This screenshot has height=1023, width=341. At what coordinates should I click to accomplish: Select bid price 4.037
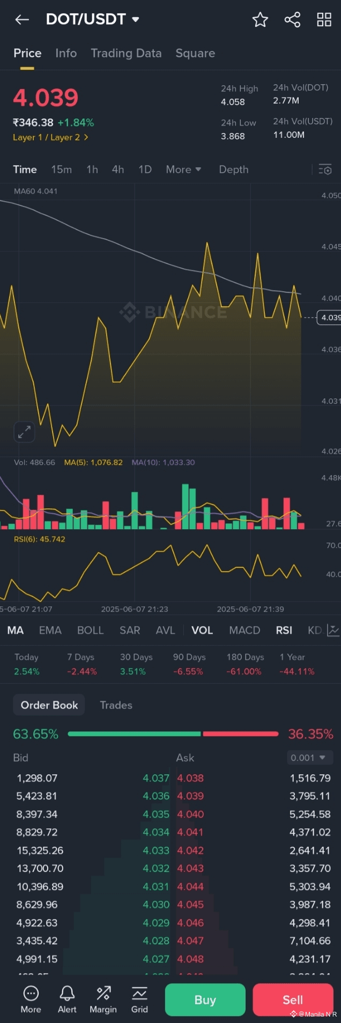coord(156,778)
